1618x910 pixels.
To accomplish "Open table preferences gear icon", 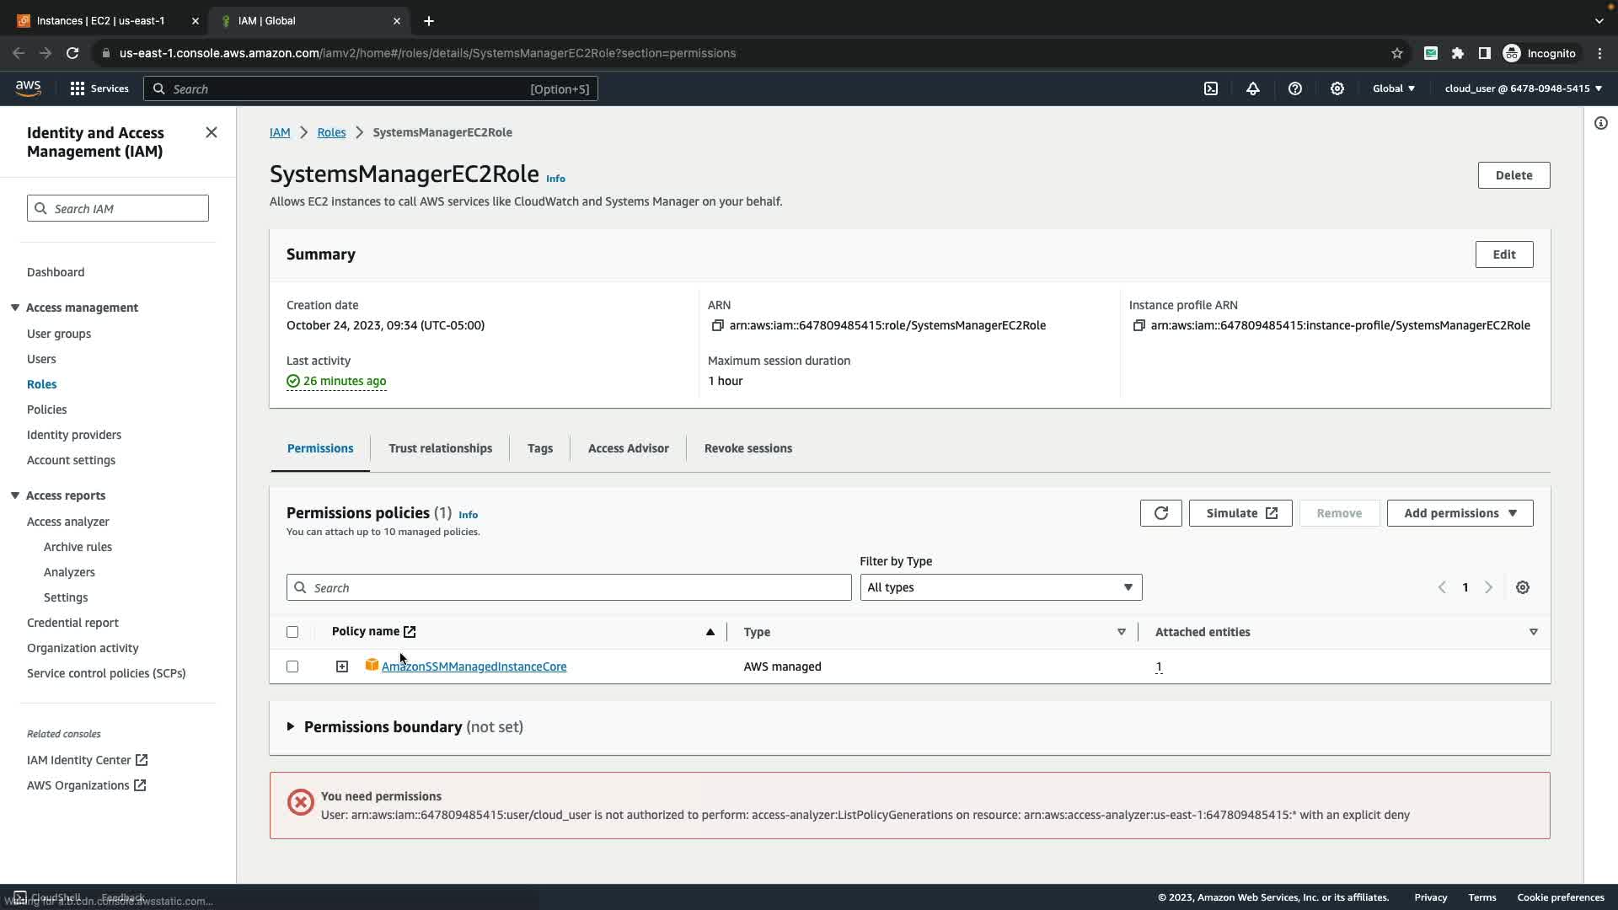I will pyautogui.click(x=1522, y=587).
